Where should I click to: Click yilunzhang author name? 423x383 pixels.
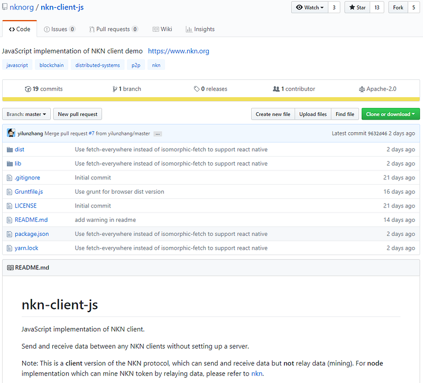point(30,133)
